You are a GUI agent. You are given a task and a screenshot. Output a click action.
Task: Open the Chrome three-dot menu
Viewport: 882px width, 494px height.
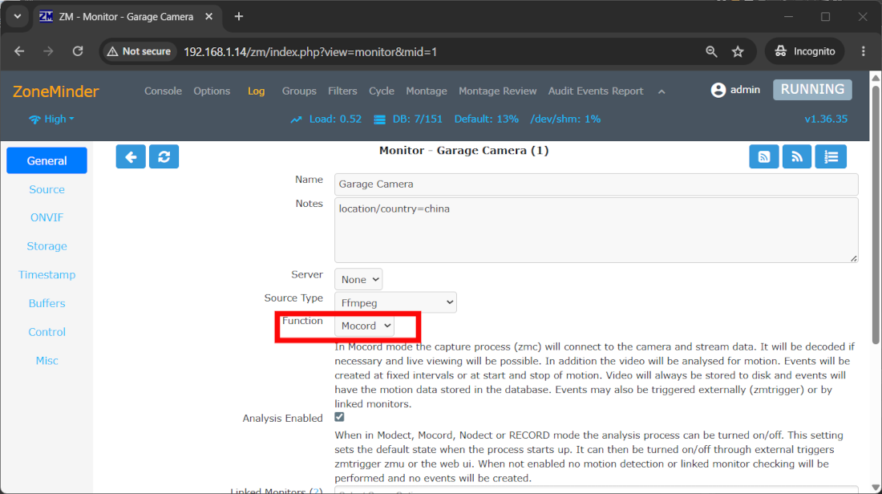(x=864, y=51)
